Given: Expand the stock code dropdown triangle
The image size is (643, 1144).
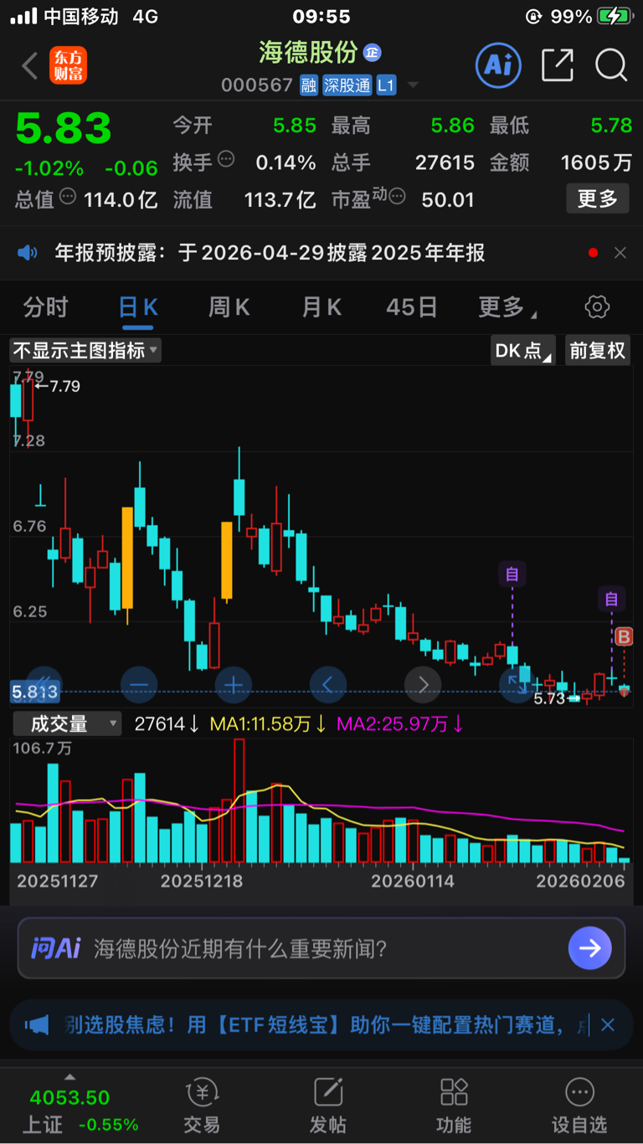Looking at the screenshot, I should pyautogui.click(x=412, y=86).
